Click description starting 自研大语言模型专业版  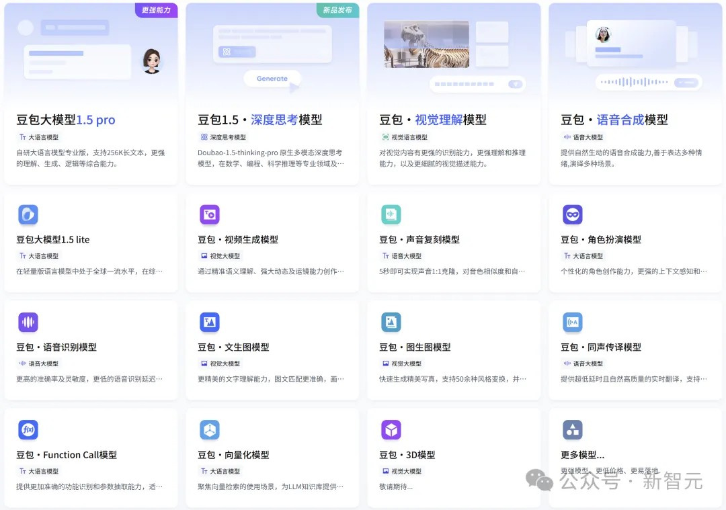pyautogui.click(x=91, y=158)
